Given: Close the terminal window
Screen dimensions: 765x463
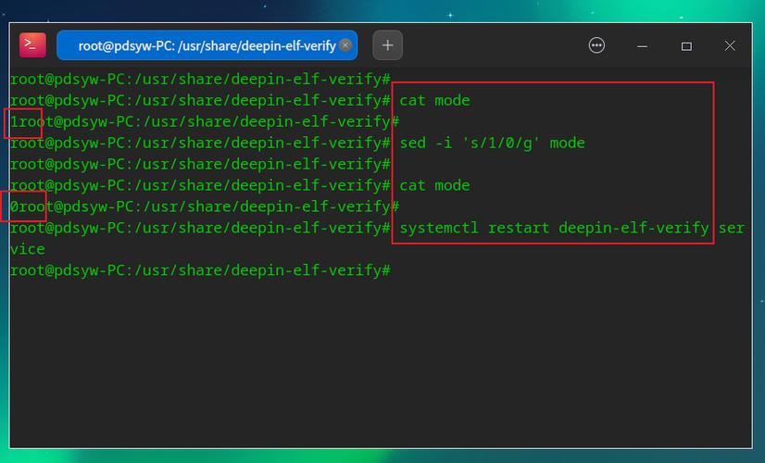Looking at the screenshot, I should pyautogui.click(x=730, y=46).
